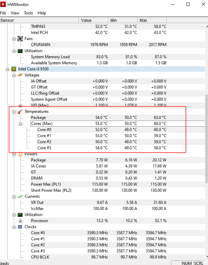Viewport: 208px width, 265px height.
Task: Click the Value column header
Action: [x=93, y=20]
